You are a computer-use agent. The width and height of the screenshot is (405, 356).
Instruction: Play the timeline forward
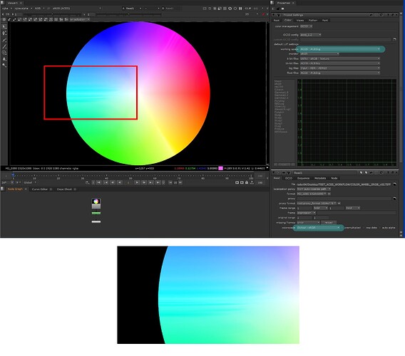137,183
